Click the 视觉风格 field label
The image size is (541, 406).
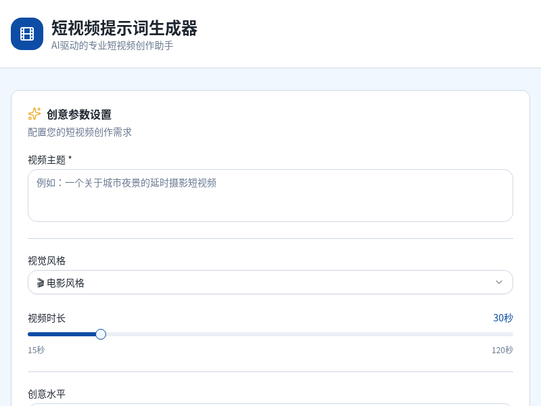tap(47, 261)
